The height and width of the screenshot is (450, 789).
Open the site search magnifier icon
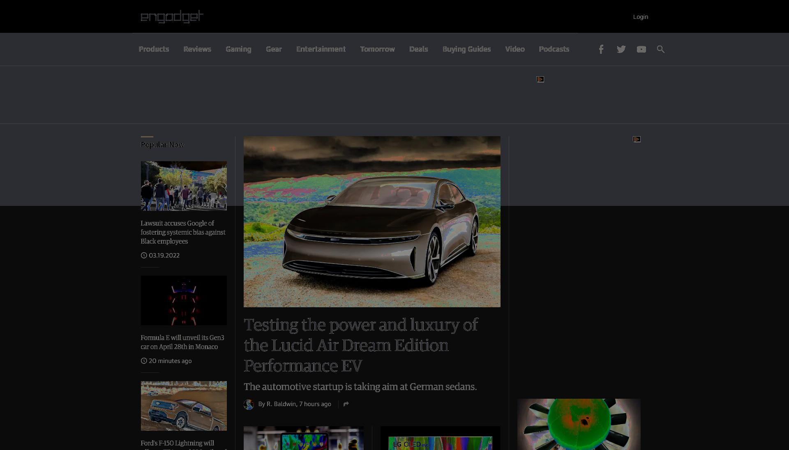pos(661,49)
